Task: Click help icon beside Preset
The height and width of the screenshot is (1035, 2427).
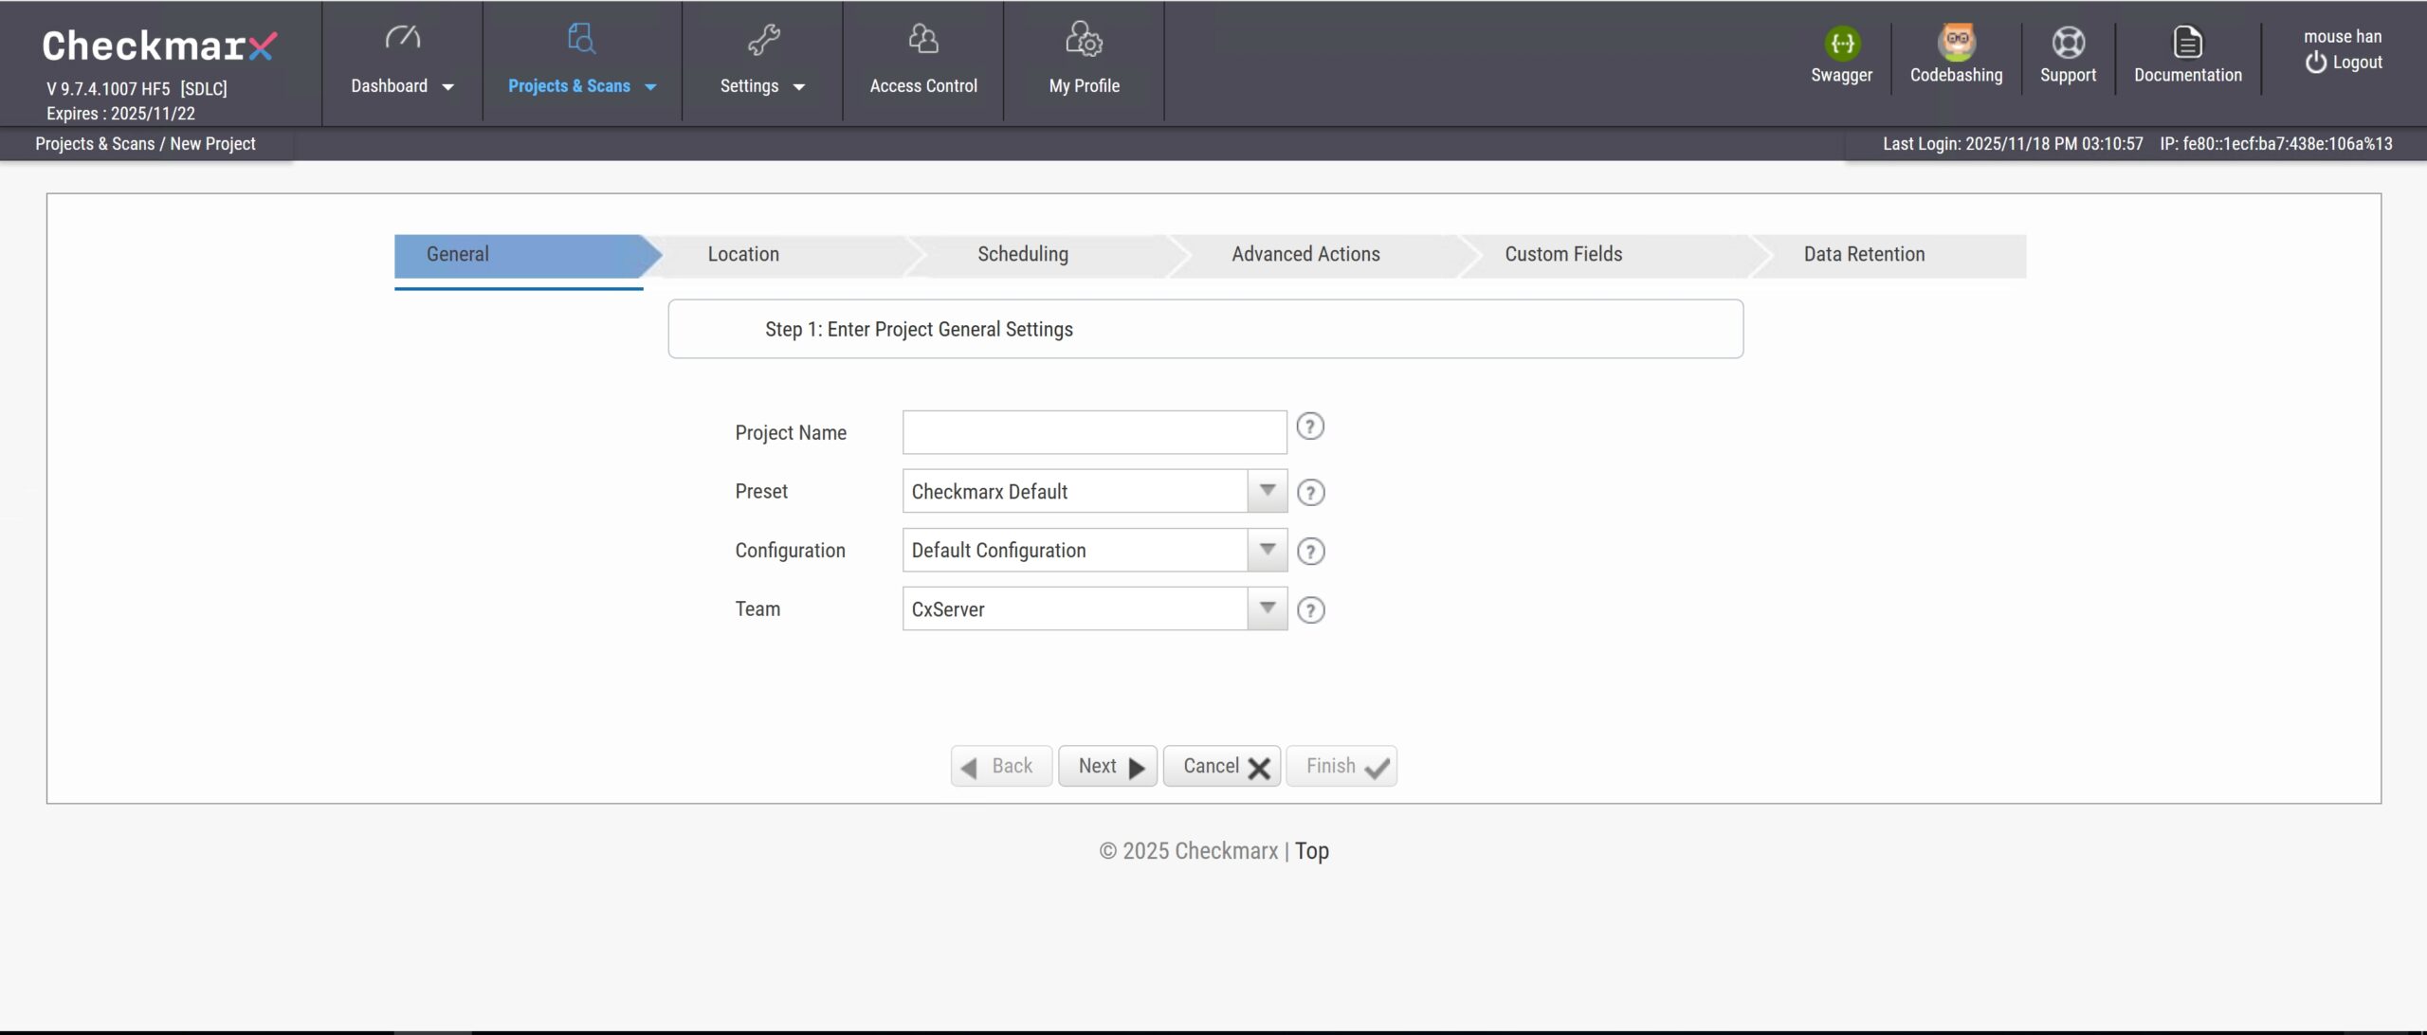Action: tap(1310, 493)
